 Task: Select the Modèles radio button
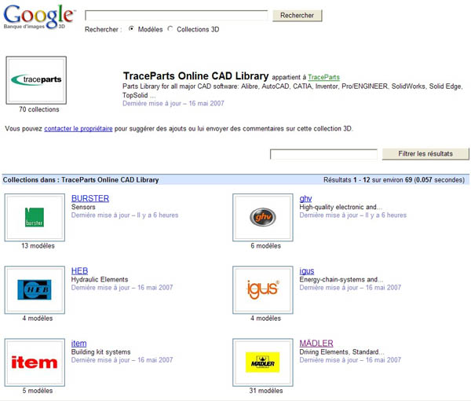pyautogui.click(x=131, y=29)
